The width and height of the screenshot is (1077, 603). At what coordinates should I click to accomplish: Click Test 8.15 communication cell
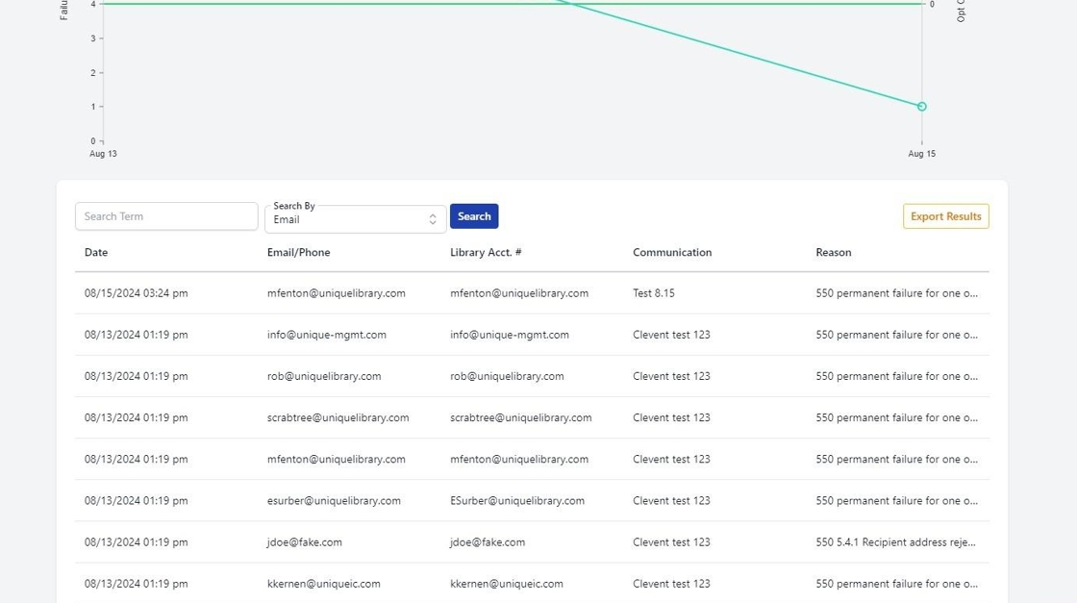(654, 293)
